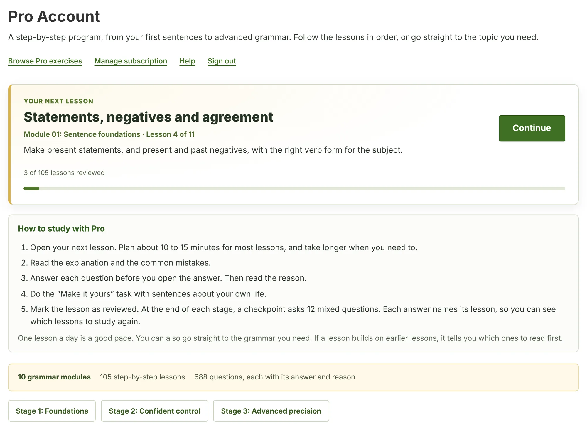
Task: Click step 3 'Answer each question' text
Action: coord(168,278)
